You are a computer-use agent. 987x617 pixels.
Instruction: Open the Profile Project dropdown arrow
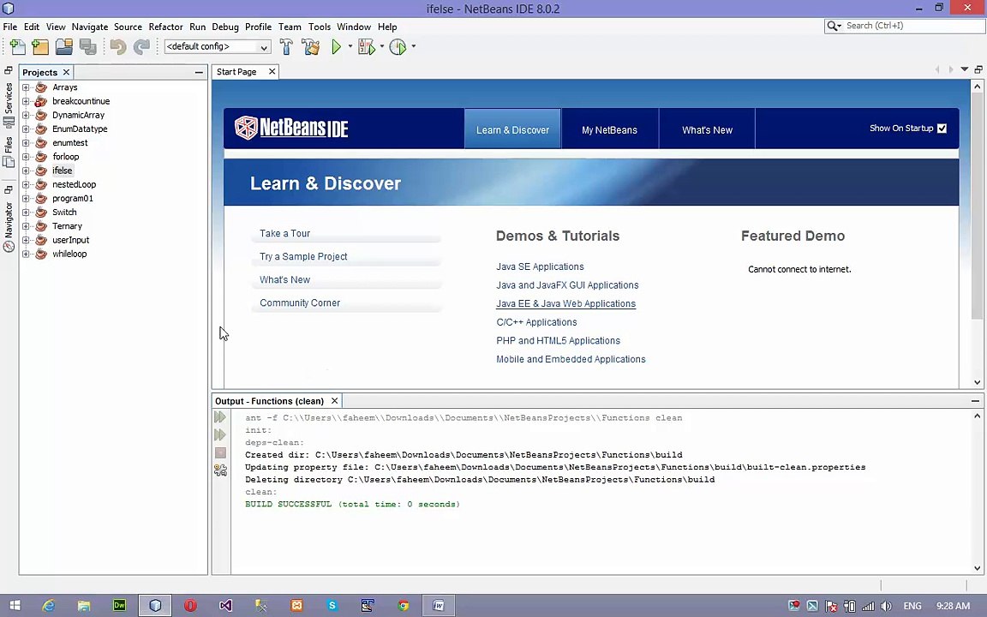(x=414, y=46)
